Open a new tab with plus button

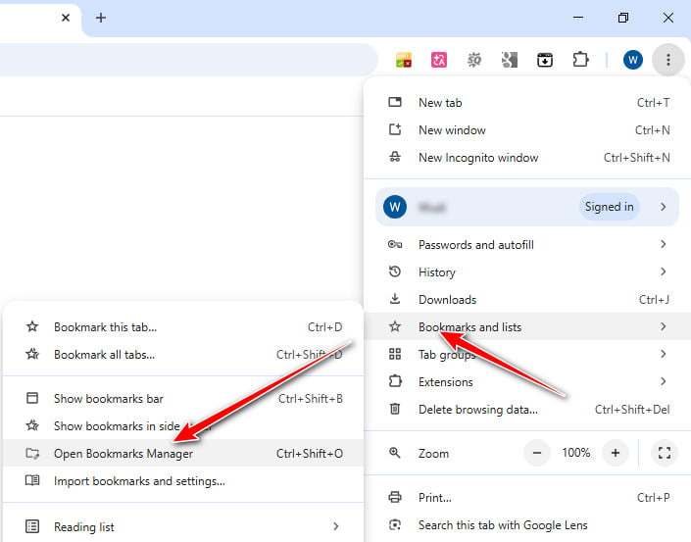click(x=101, y=18)
